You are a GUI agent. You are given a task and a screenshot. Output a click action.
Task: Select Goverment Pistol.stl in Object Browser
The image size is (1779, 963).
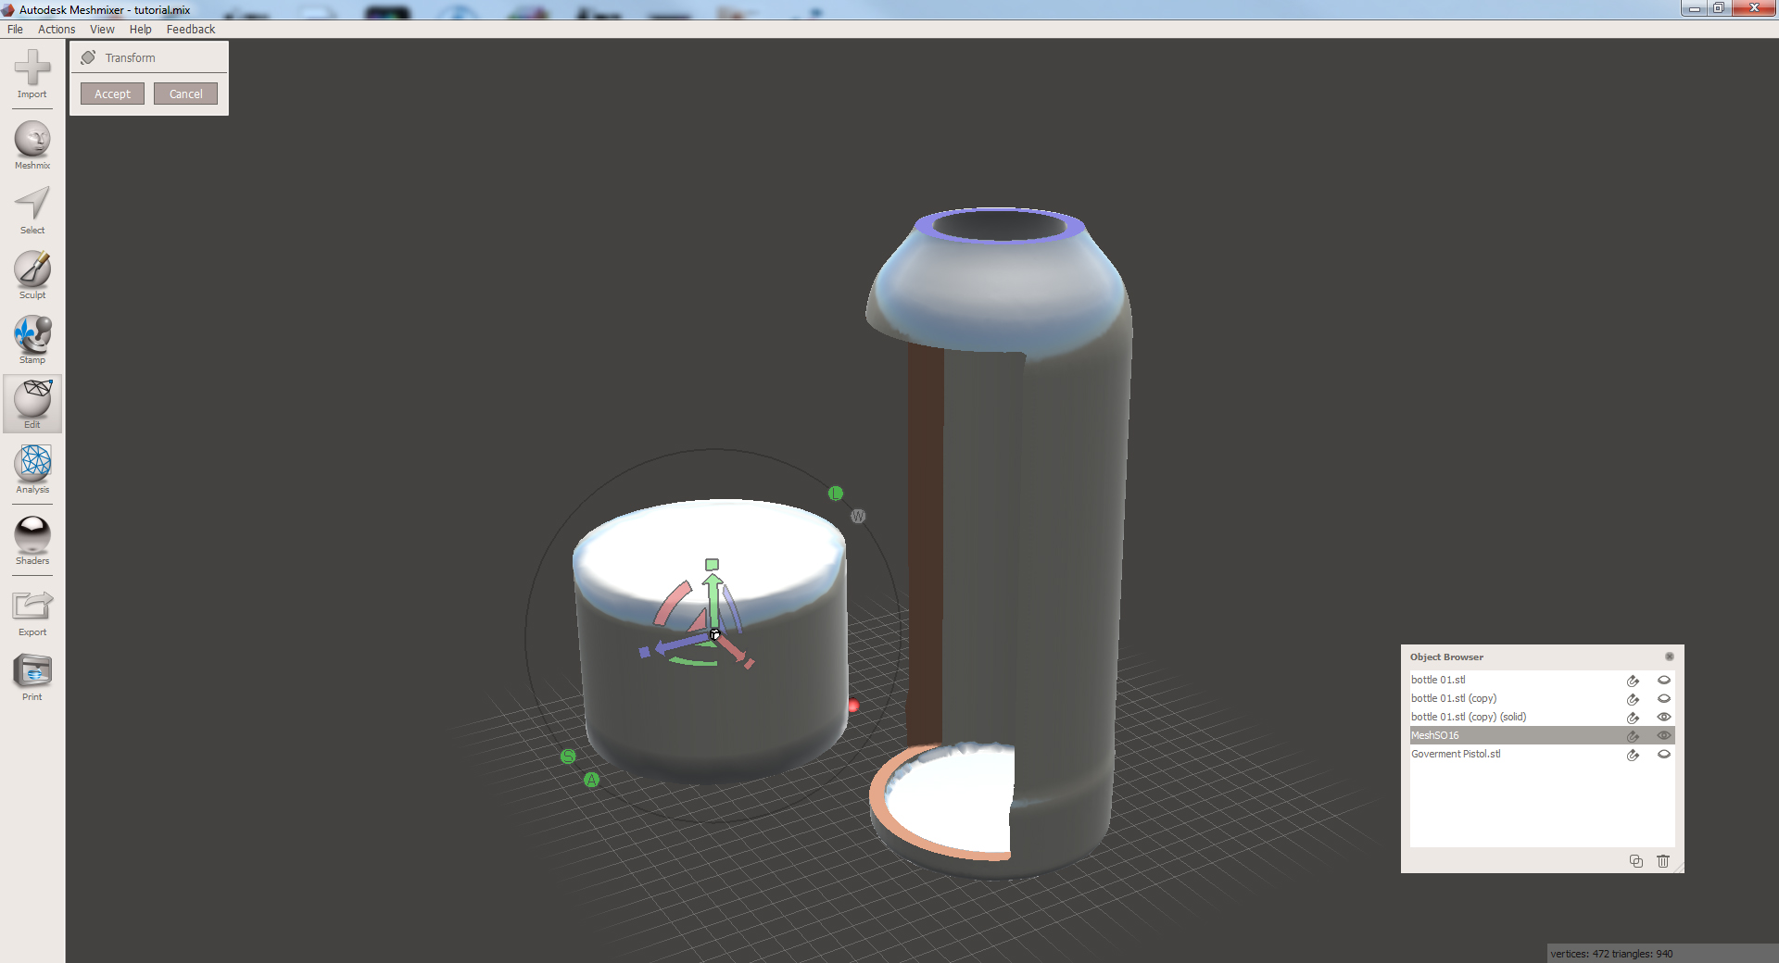[1542, 754]
